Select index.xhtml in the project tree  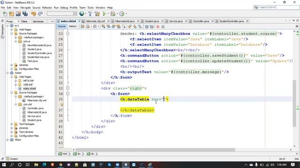(x=29, y=89)
